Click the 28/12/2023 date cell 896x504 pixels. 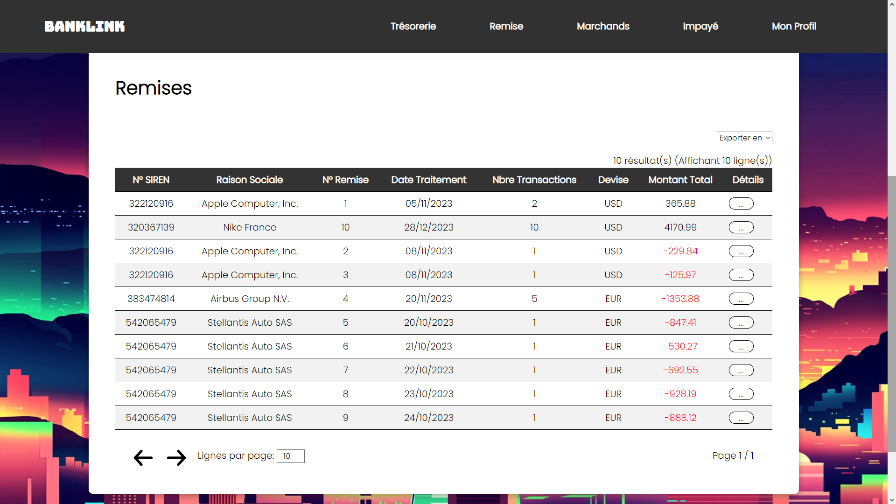click(x=428, y=227)
